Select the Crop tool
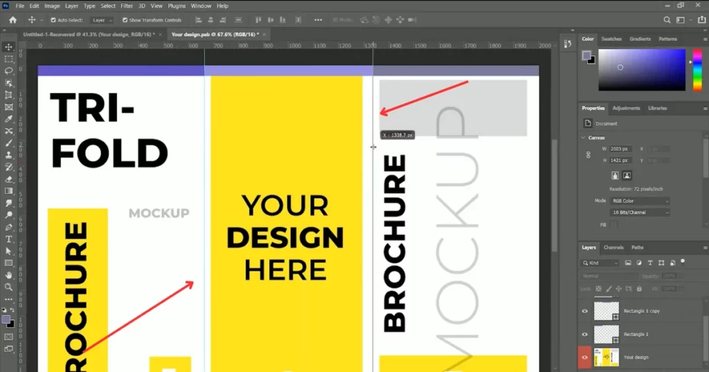Viewport: 709px width, 372px height. (x=8, y=95)
